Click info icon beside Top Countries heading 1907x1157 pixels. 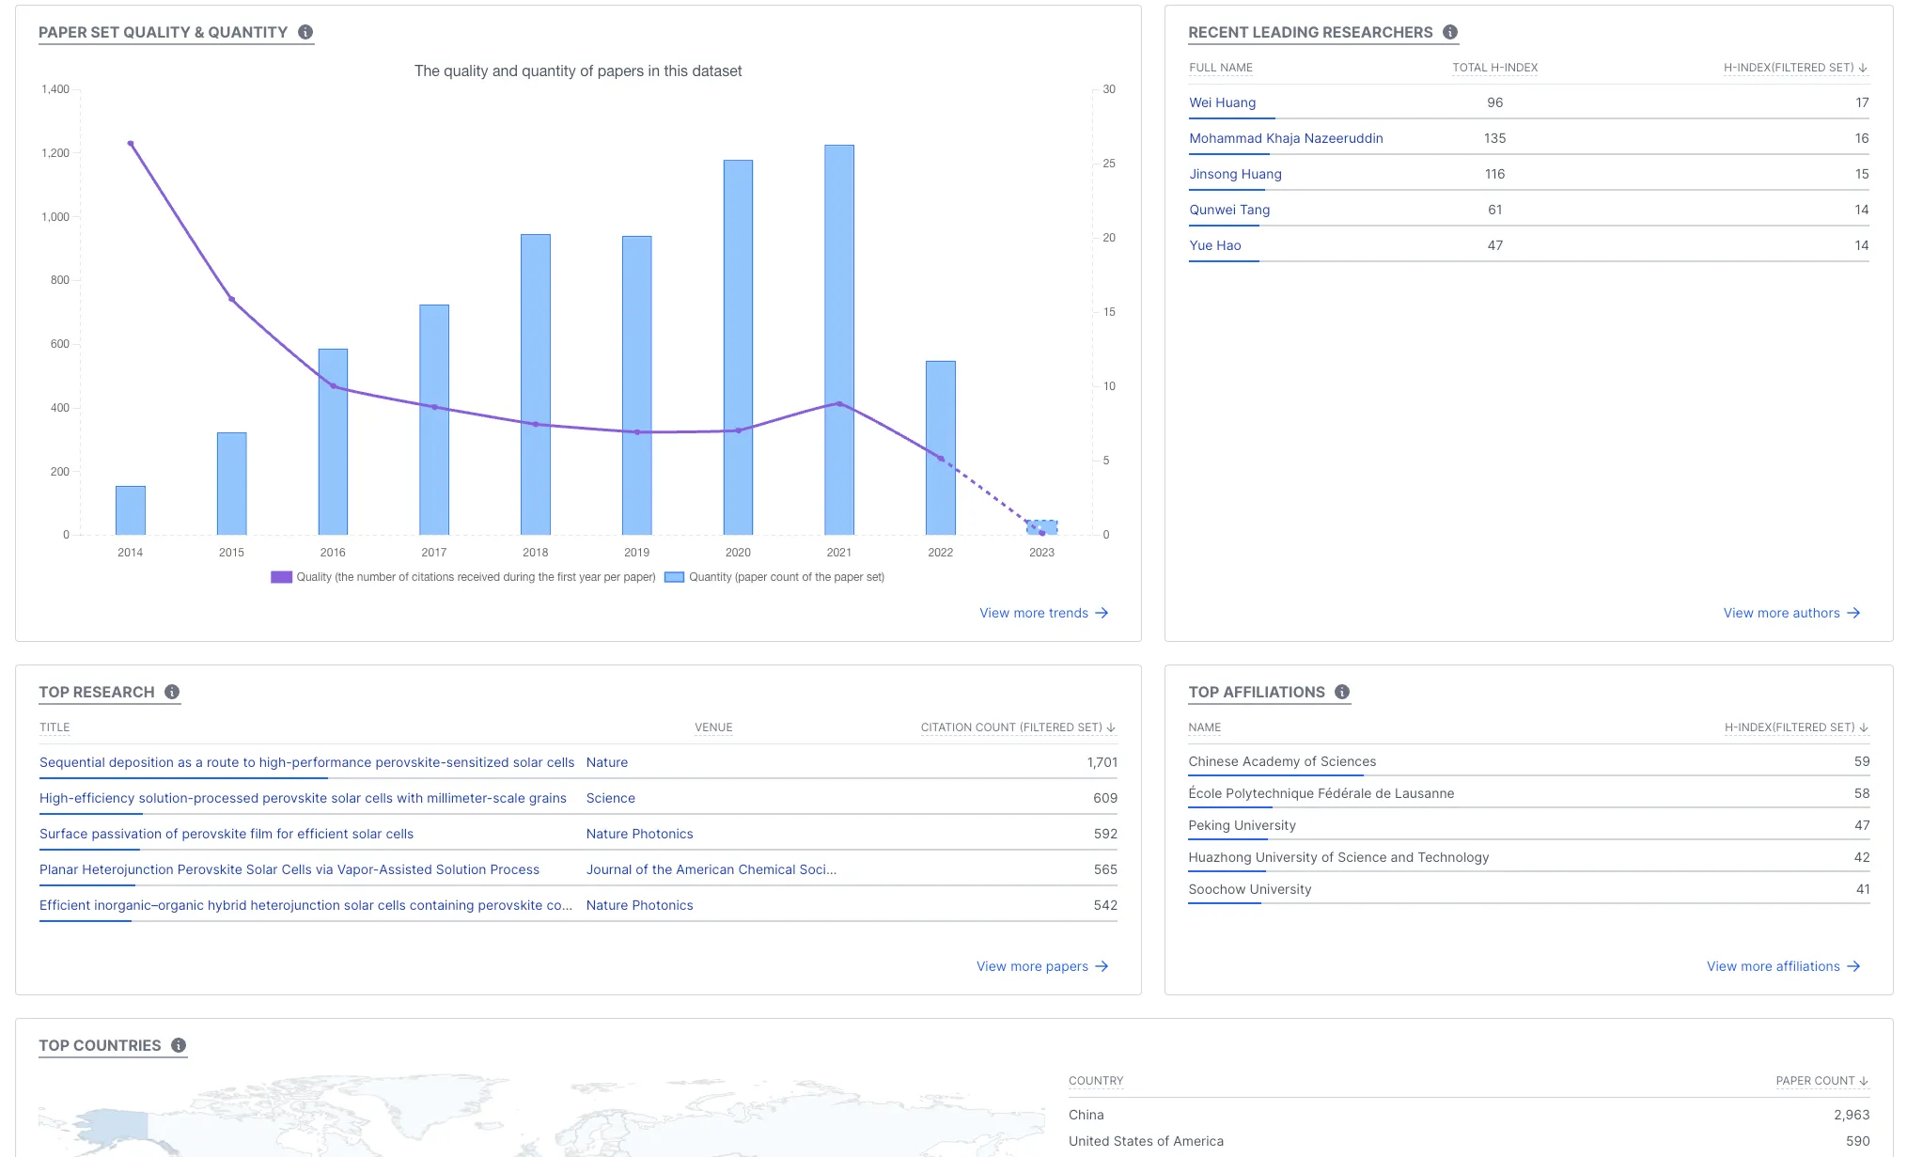[179, 1045]
